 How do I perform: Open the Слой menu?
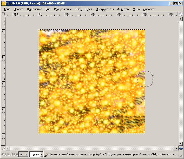pyautogui.click(x=79, y=9)
